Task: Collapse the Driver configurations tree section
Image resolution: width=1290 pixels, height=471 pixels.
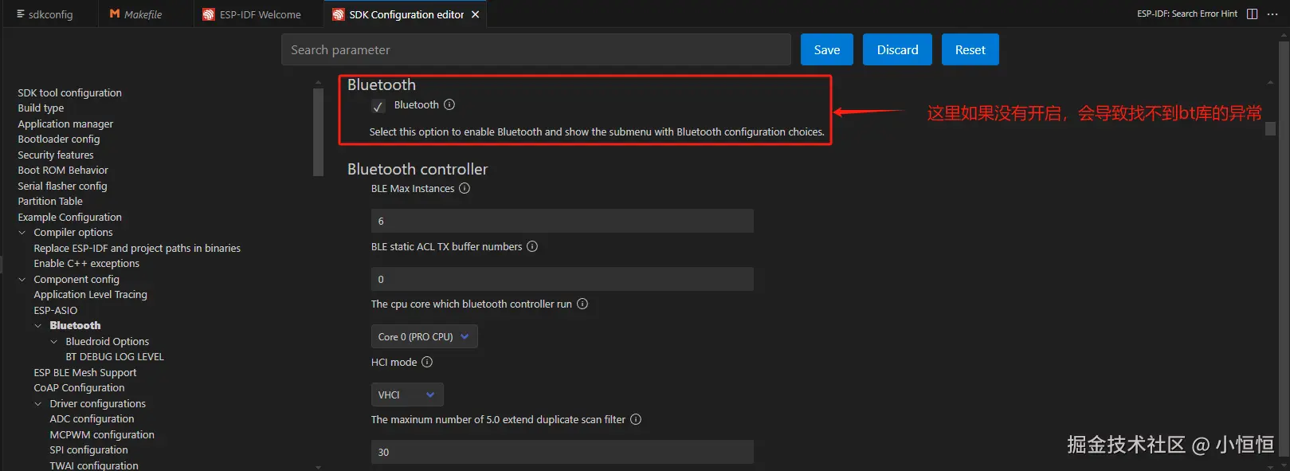Action: click(x=38, y=404)
